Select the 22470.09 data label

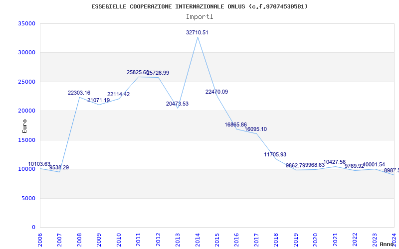point(217,92)
